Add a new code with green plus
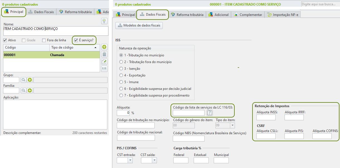This screenshot has height=168, width=340. pyautogui.click(x=105, y=47)
